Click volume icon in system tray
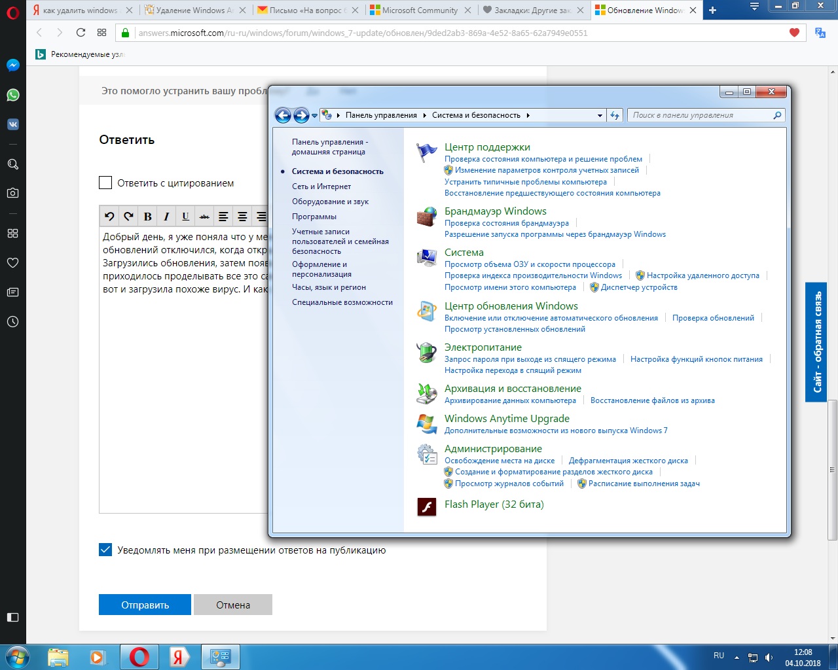Image resolution: width=838 pixels, height=670 pixels. pyautogui.click(x=769, y=658)
